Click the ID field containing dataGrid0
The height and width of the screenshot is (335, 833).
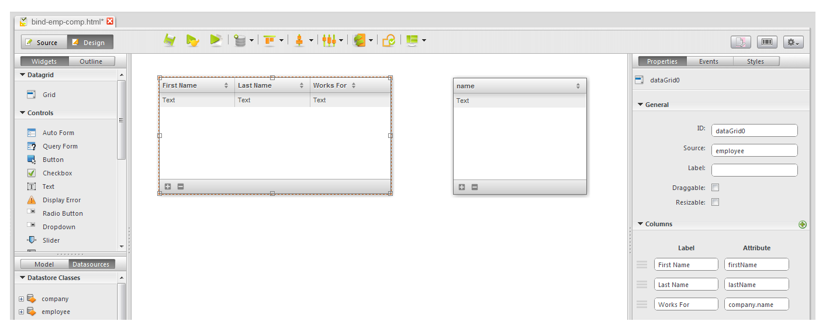(x=754, y=131)
